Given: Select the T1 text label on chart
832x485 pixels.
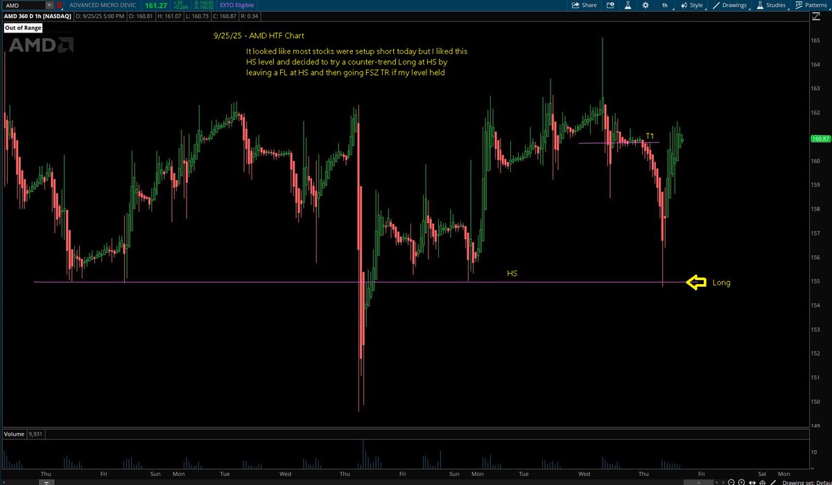Looking at the screenshot, I should coord(650,136).
